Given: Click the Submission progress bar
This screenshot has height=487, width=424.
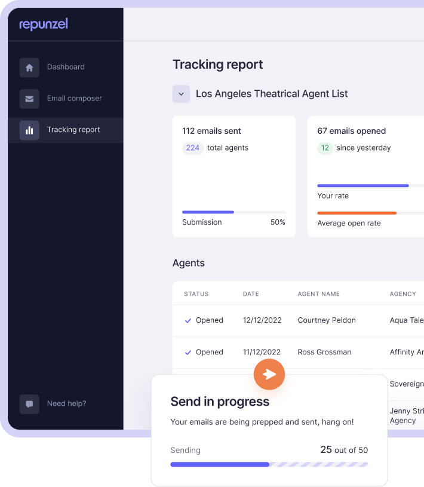Looking at the screenshot, I should (x=234, y=212).
